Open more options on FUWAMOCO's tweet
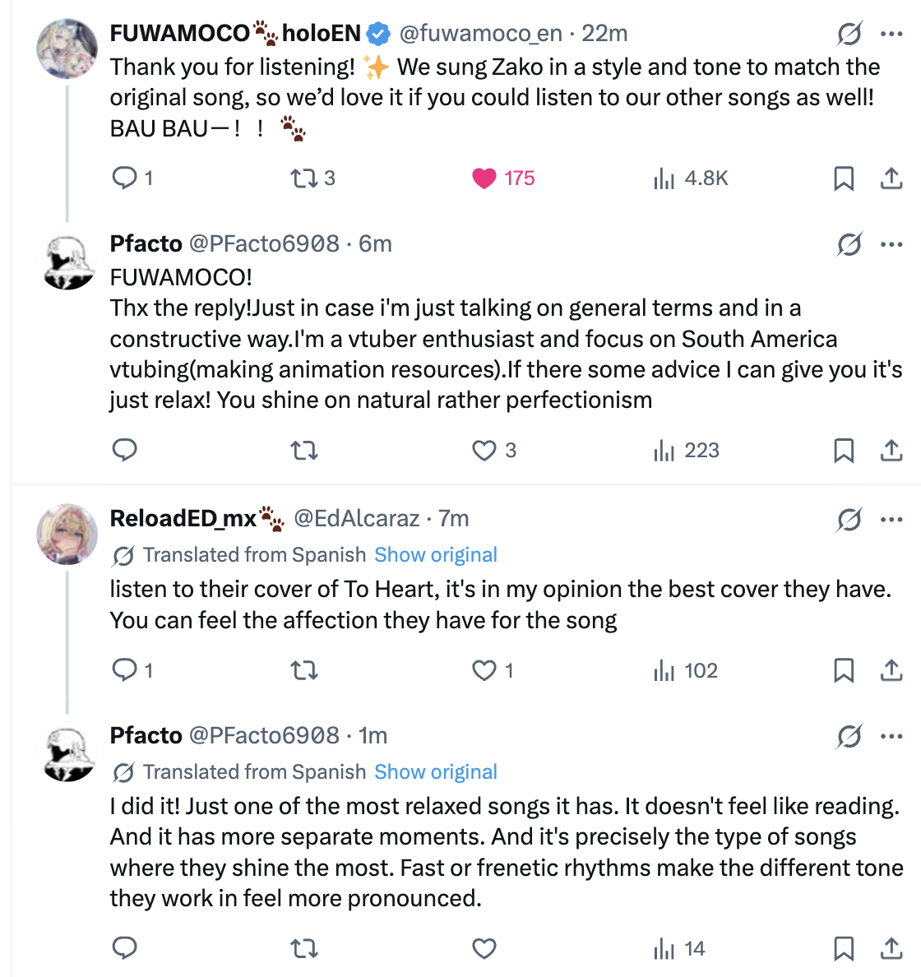Viewport: 921px width, 977px height. 891,35
